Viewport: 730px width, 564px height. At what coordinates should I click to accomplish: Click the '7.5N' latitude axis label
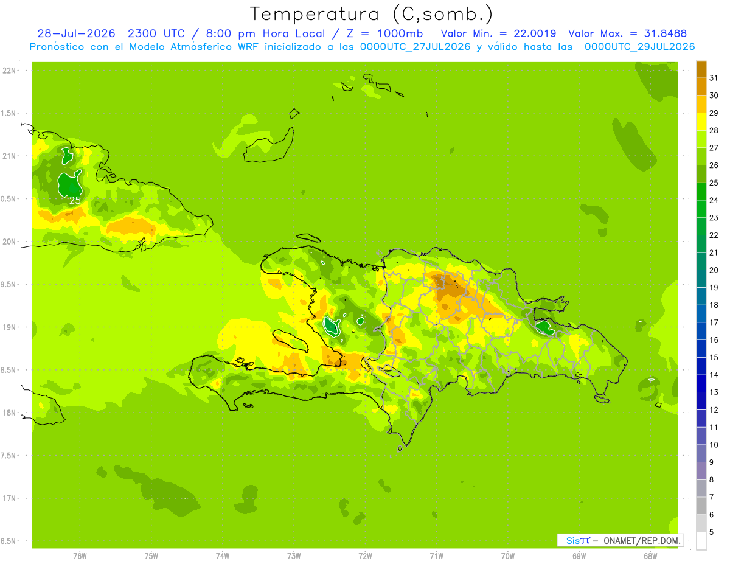coord(9,455)
